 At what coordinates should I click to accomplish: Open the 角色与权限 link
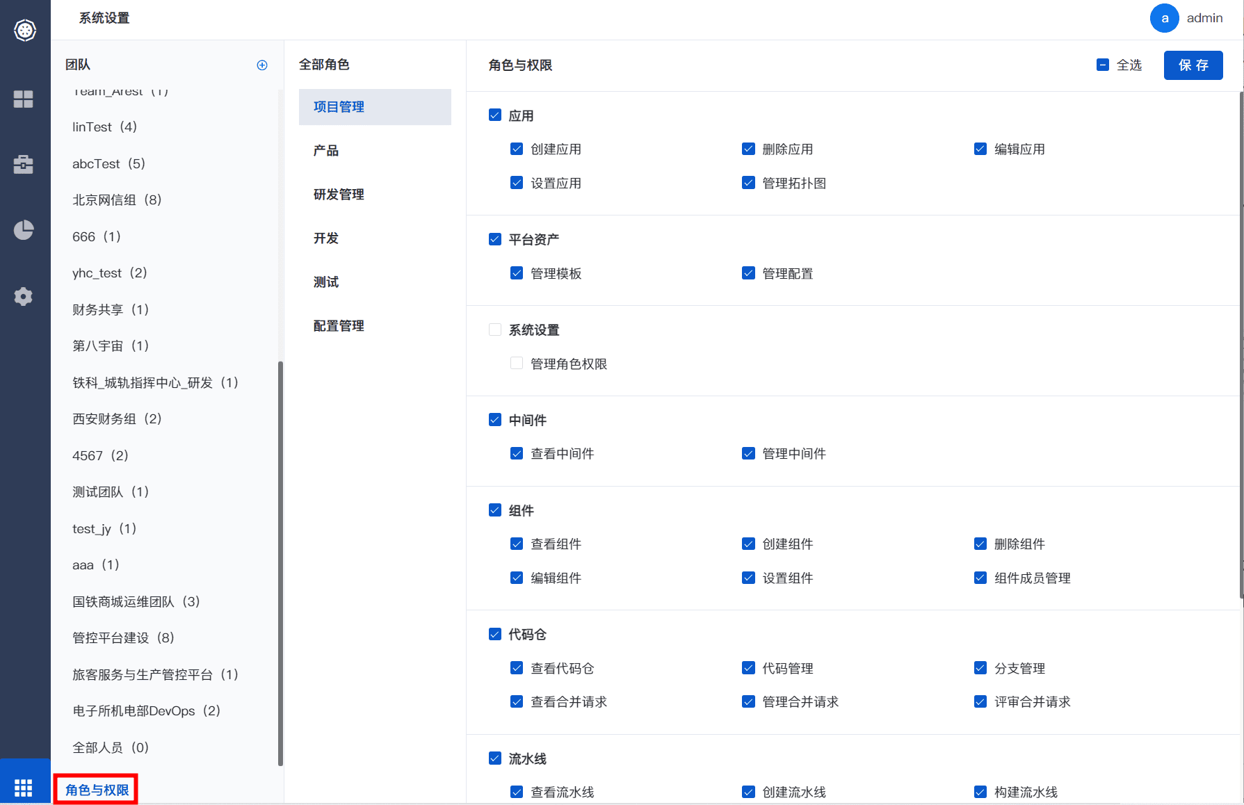97,790
